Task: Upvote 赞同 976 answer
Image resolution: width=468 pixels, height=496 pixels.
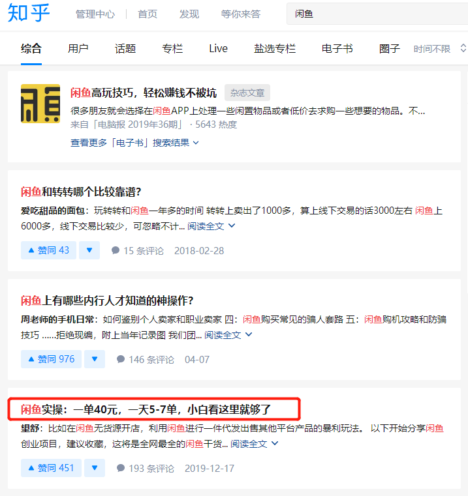Action: (x=51, y=359)
